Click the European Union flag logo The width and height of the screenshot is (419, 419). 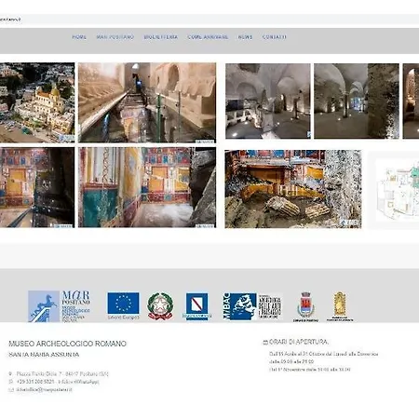click(x=123, y=306)
